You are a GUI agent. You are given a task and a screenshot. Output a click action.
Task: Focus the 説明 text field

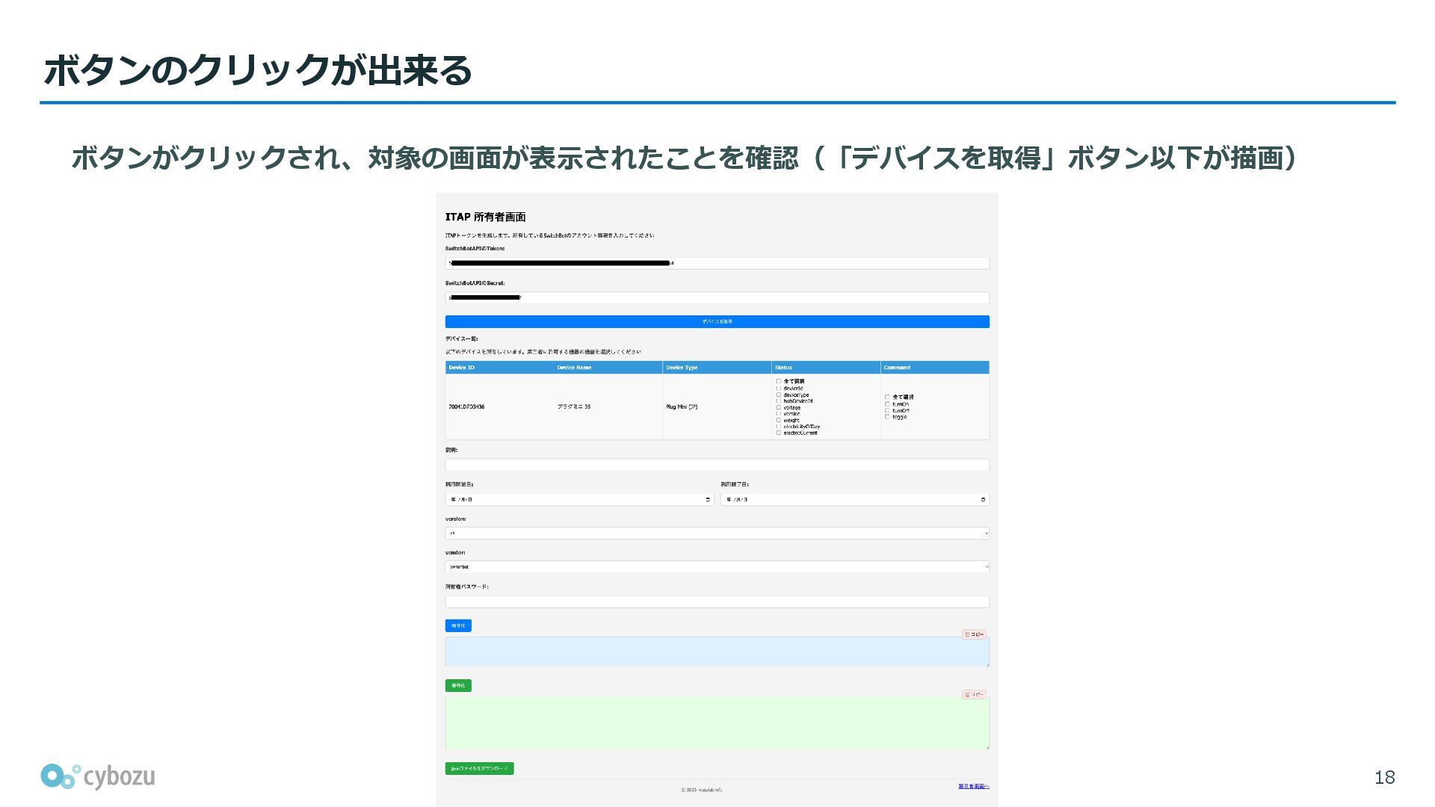click(x=717, y=465)
